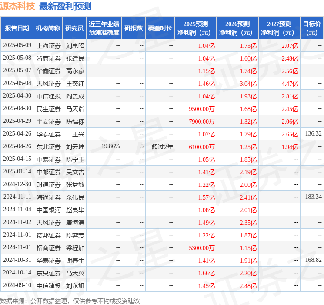Select the 中泰证券 institution cell
Screen dimensions: 324x305
pyautogui.click(x=49, y=159)
